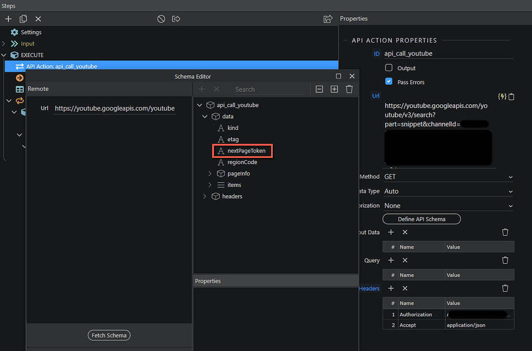Collapse all schema nodes with the minus-box icon
The image size is (532, 351).
pyautogui.click(x=319, y=89)
